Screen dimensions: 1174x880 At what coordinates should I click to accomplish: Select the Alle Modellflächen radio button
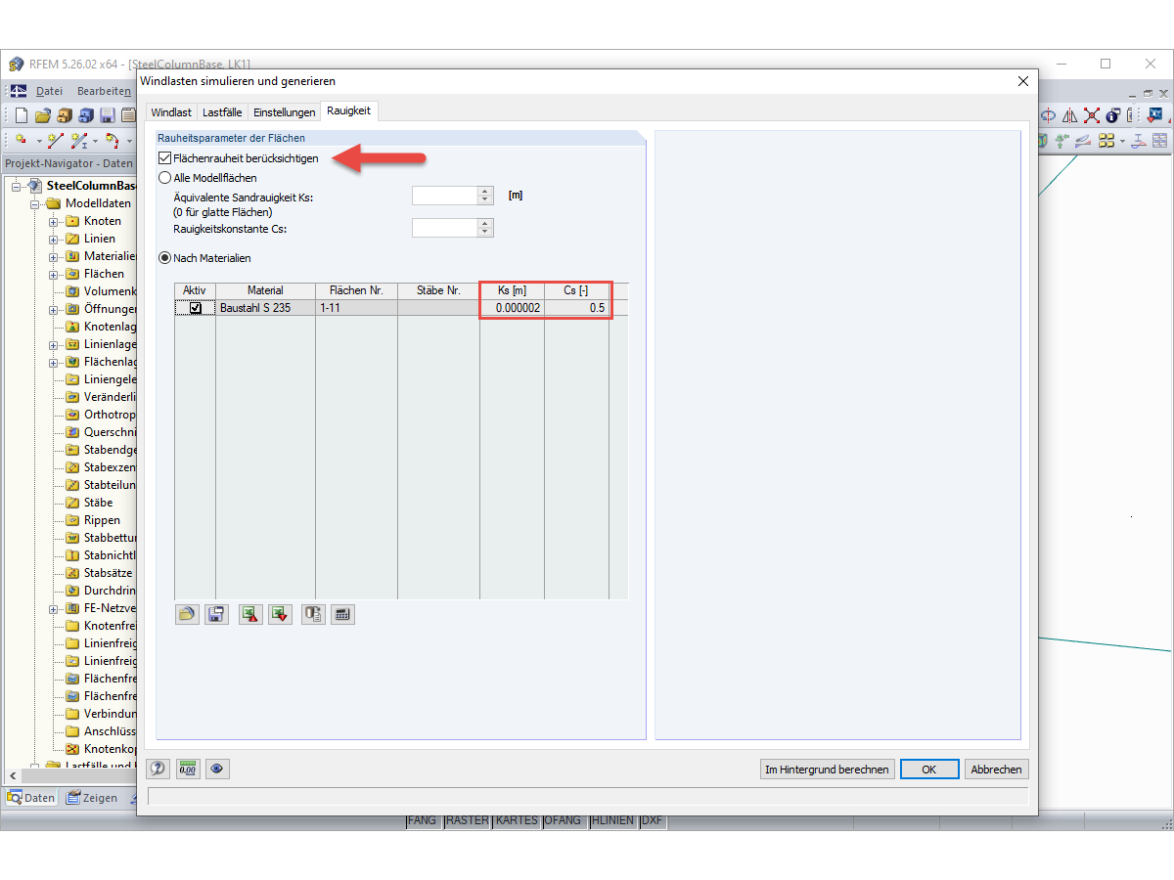pyautogui.click(x=164, y=178)
